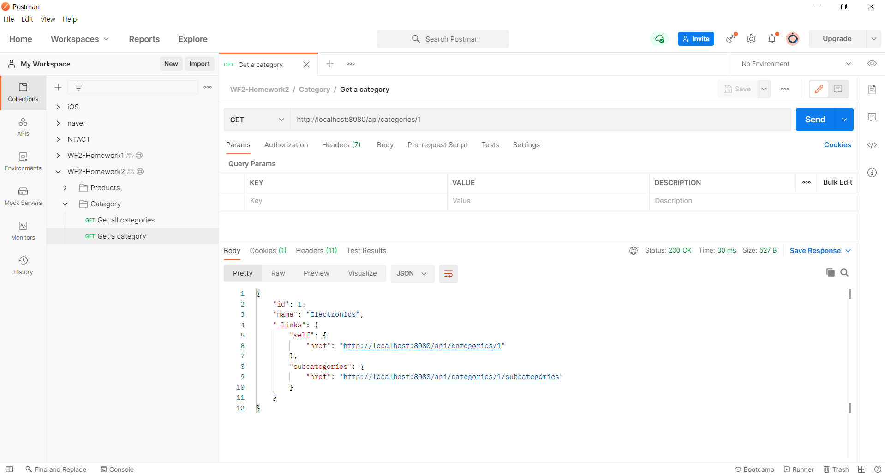Image resolution: width=885 pixels, height=475 pixels.
Task: Open the No Environment selector
Action: click(x=796, y=64)
